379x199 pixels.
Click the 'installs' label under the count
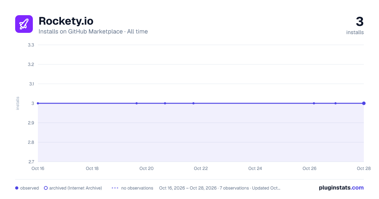355,32
